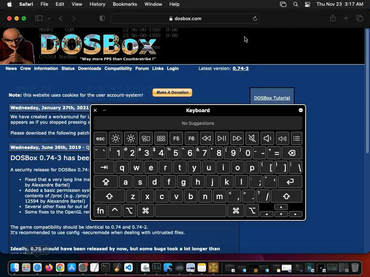This screenshot has height=277, width=370.
Task: Toggle the caps lock key
Action: tap(106, 182)
